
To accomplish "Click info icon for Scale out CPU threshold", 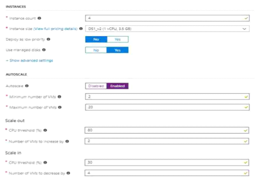I will pyautogui.click(x=45, y=130).
